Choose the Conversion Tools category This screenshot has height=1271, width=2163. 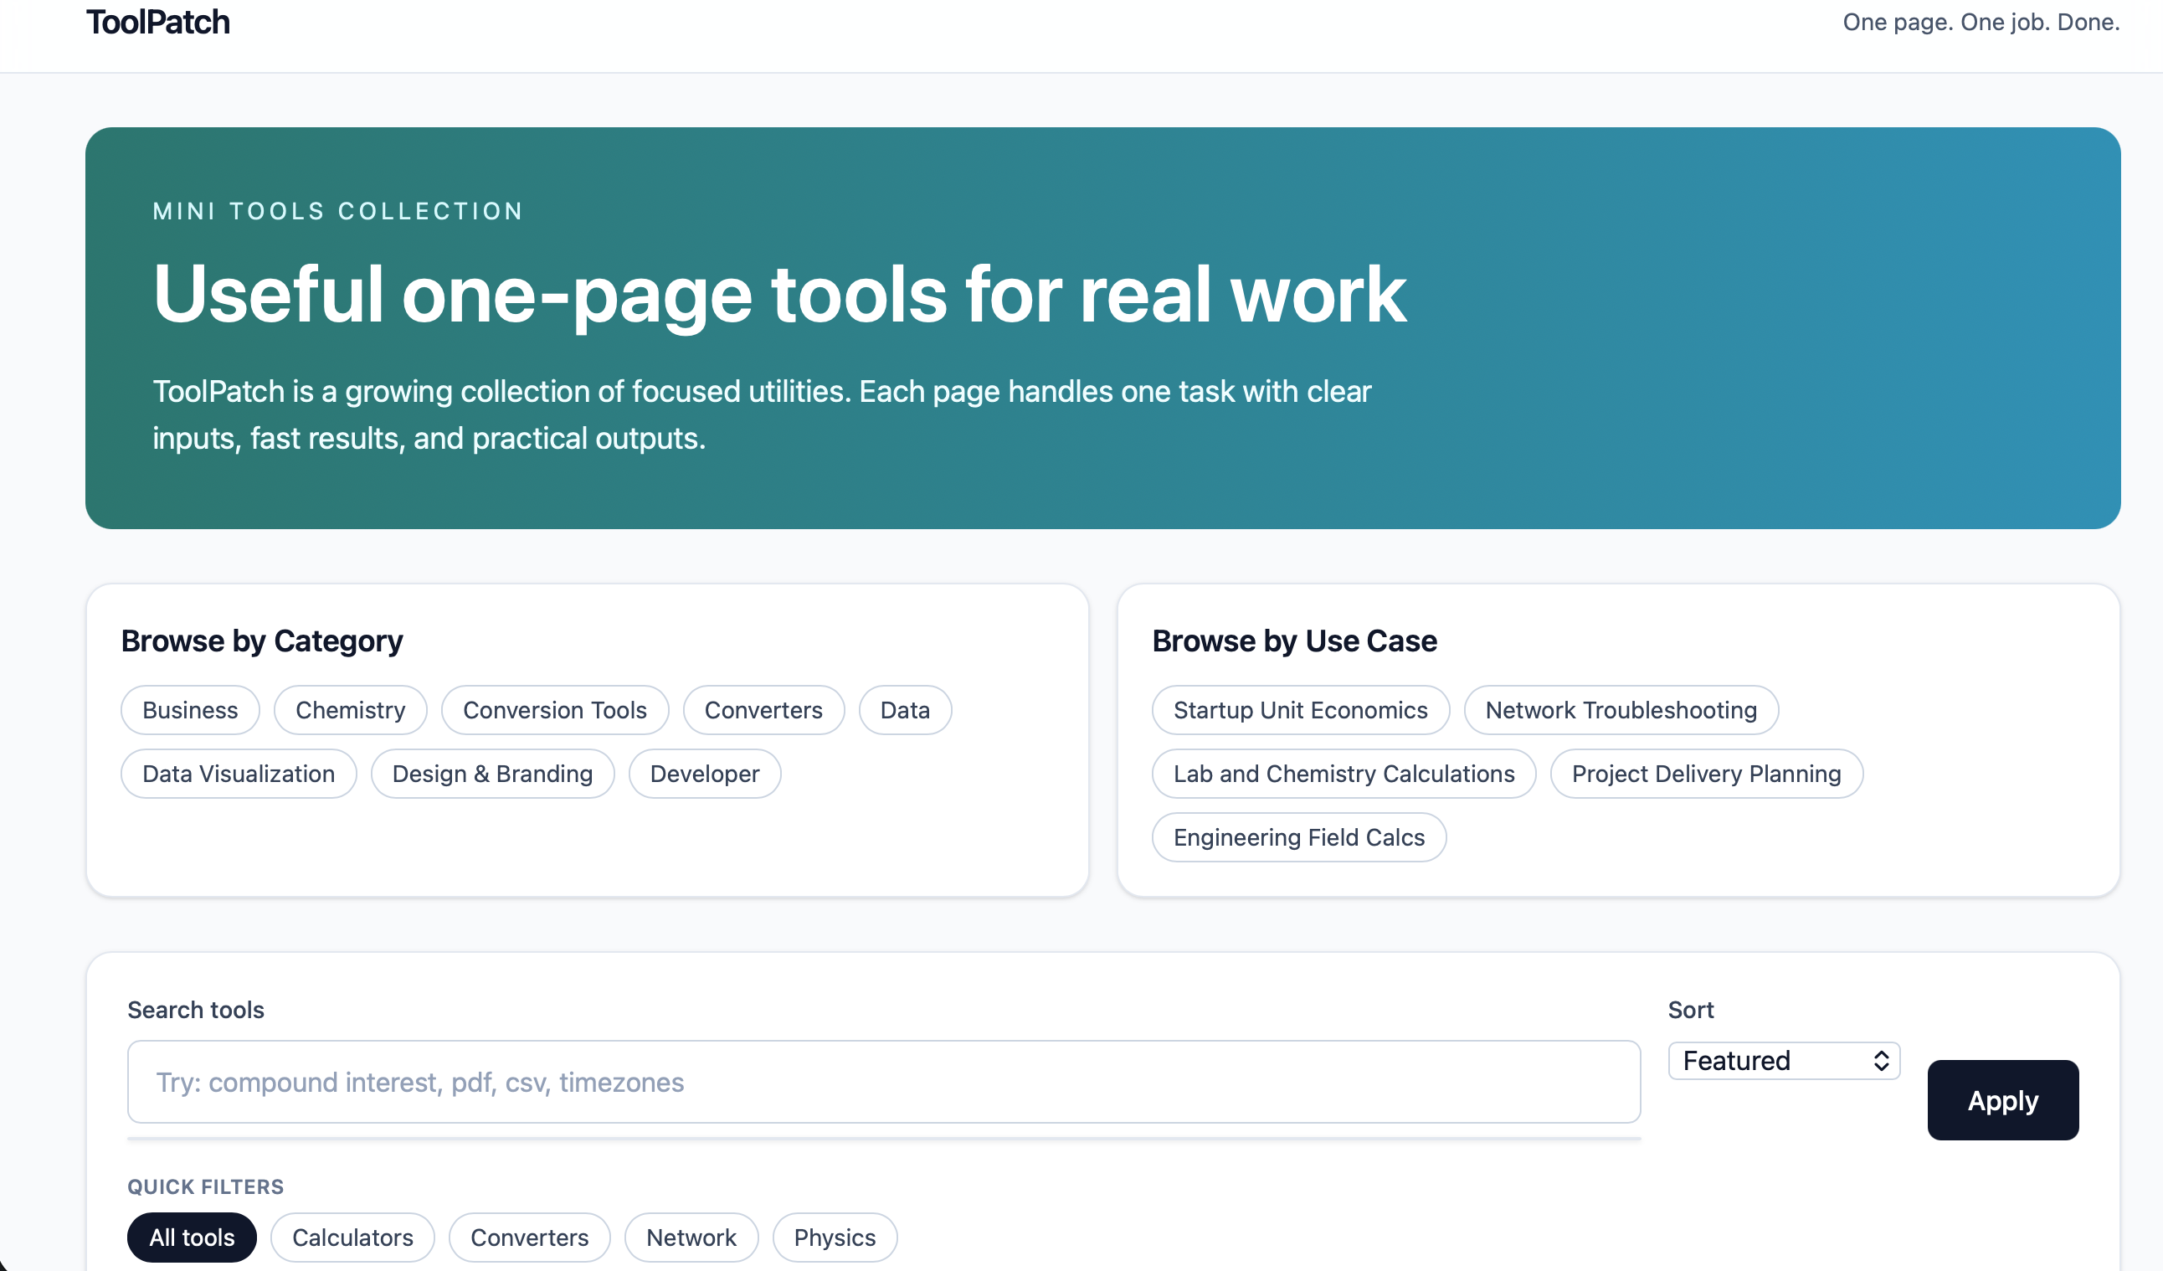554,709
